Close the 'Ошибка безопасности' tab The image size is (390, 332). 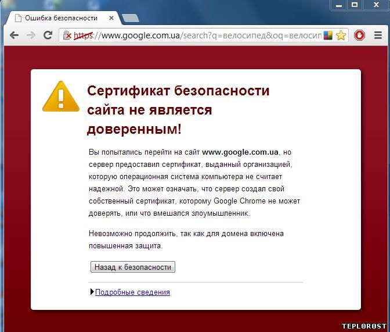[x=111, y=18]
